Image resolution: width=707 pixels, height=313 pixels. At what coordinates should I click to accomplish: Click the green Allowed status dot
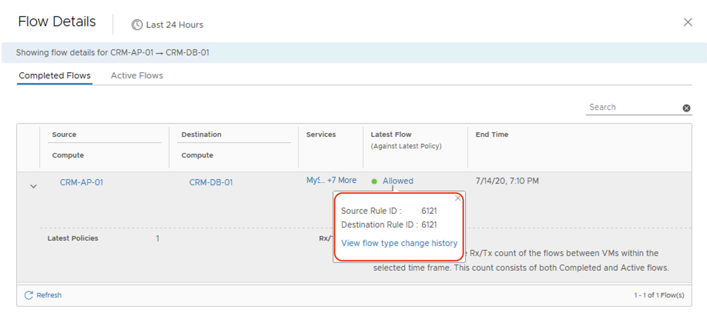[374, 181]
